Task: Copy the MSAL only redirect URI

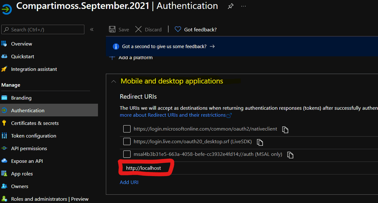Action: coord(290,155)
